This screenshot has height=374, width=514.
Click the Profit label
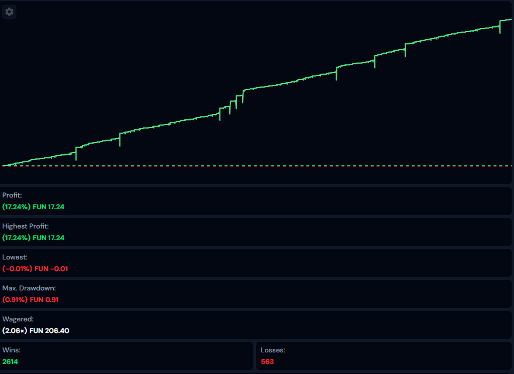click(x=12, y=195)
